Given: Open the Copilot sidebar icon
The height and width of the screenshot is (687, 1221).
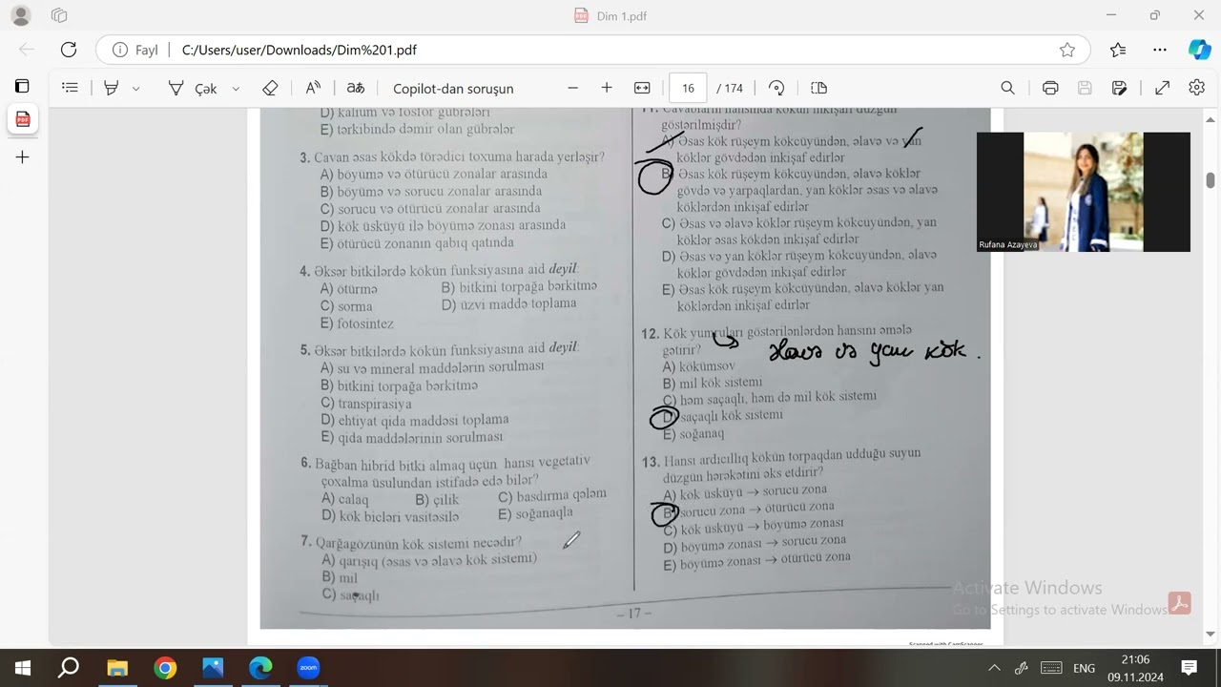Looking at the screenshot, I should pos(1199,50).
